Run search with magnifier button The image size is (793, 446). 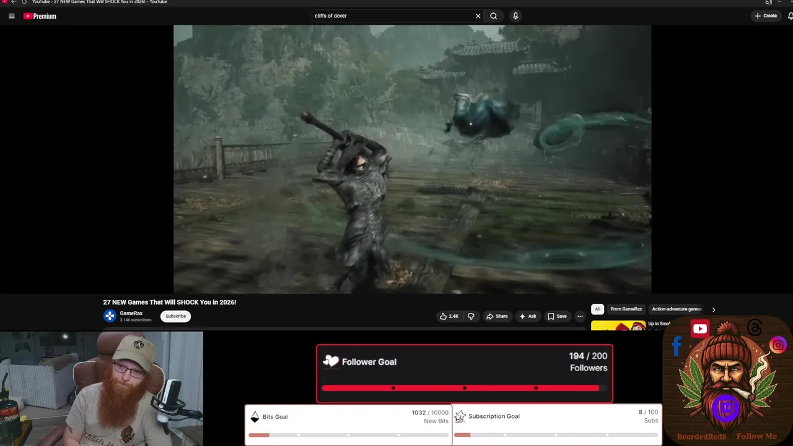pyautogui.click(x=494, y=16)
